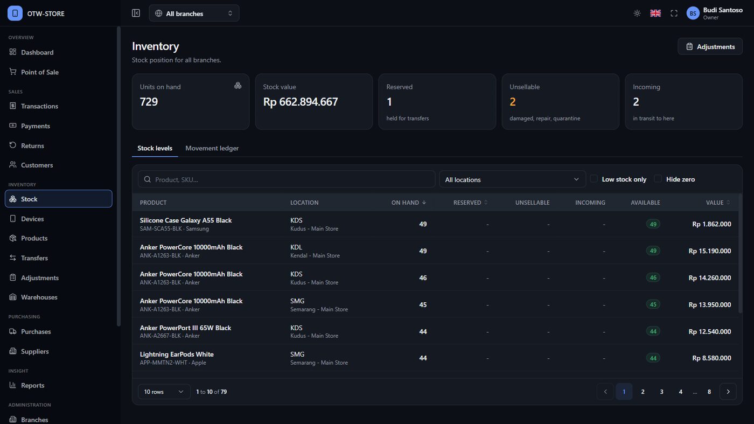Click Budi Santoso profile avatar

tap(693, 13)
